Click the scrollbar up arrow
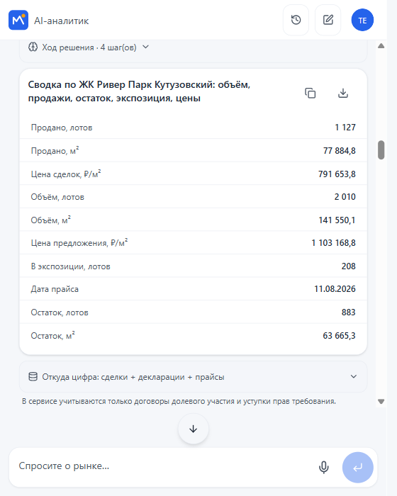397x496 pixels. 381,46
